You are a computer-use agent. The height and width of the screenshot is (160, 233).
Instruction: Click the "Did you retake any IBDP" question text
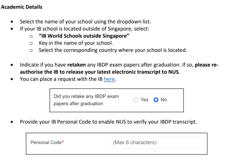[x=86, y=100]
